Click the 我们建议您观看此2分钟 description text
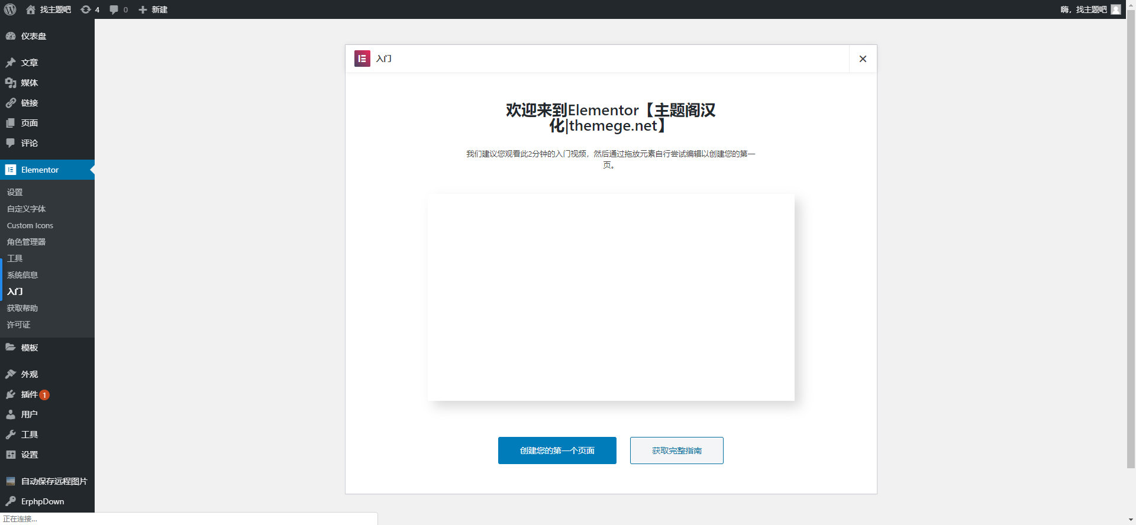This screenshot has width=1136, height=525. tap(611, 159)
